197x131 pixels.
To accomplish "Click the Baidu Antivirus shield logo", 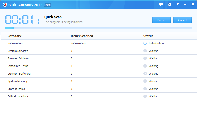I will point(5,5).
